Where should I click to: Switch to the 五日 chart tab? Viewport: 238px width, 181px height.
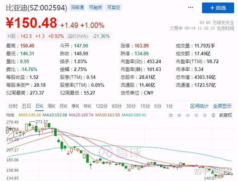pos(26,106)
